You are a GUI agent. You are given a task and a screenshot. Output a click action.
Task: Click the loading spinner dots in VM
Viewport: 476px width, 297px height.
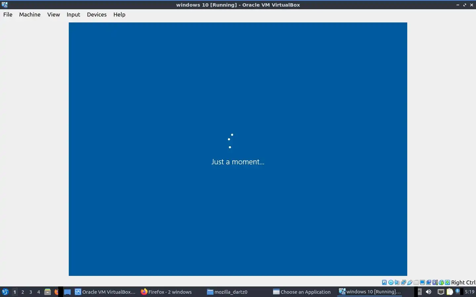[x=230, y=141]
